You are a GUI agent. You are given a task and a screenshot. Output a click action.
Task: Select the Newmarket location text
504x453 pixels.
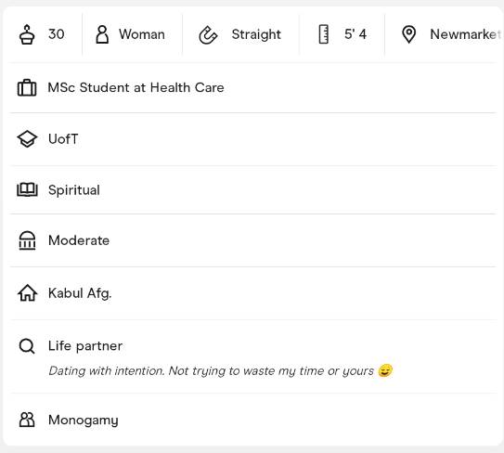click(x=465, y=34)
